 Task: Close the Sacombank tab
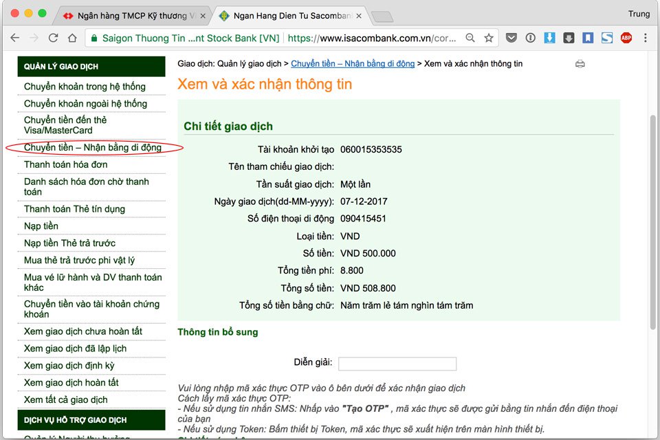coord(359,16)
